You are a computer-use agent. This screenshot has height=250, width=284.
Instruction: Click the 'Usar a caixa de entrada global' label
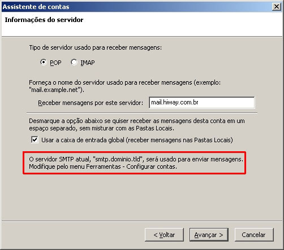click(137, 140)
